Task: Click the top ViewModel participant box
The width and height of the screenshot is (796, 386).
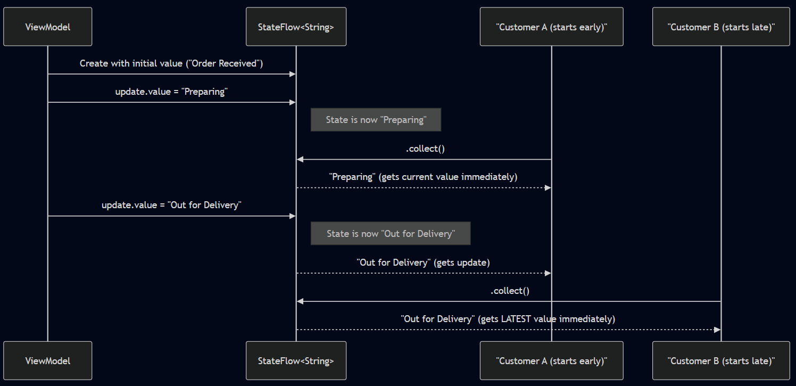Action: click(48, 27)
